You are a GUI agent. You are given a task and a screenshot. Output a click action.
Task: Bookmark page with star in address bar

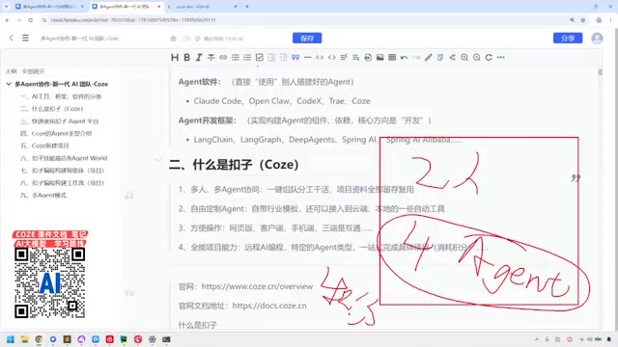pos(583,20)
